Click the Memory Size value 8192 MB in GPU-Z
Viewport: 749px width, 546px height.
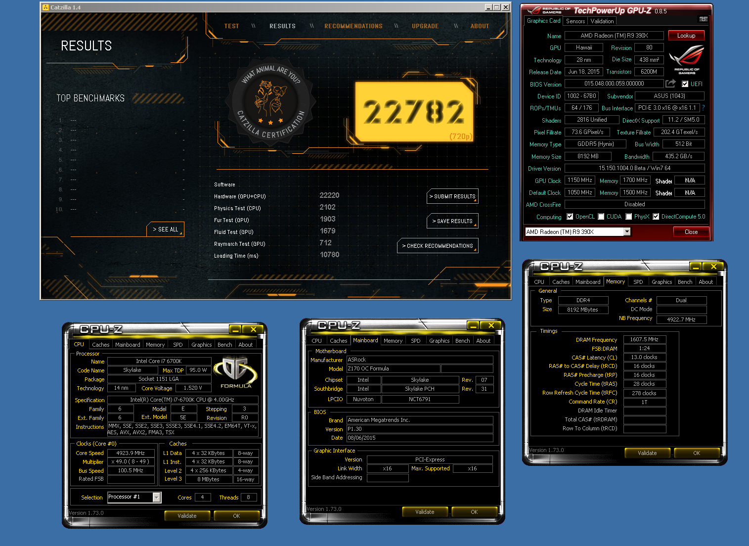point(588,156)
